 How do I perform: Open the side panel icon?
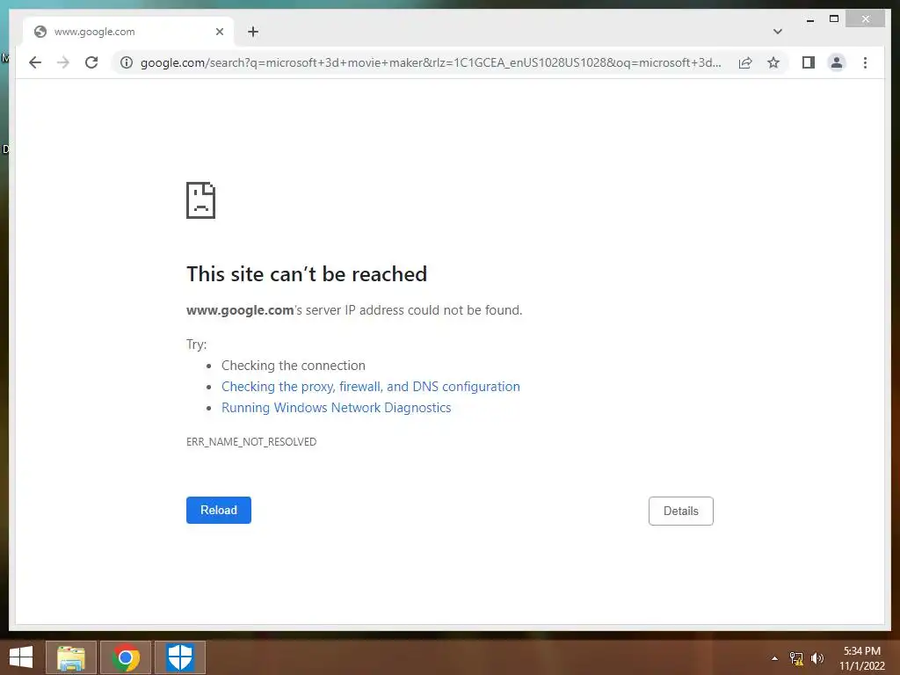tap(809, 62)
